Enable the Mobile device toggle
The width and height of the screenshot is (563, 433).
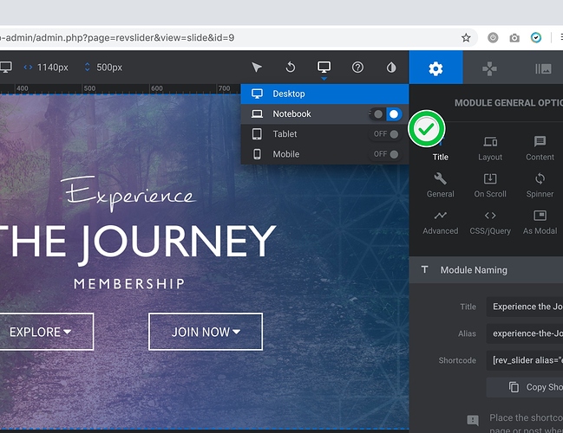pyautogui.click(x=387, y=154)
